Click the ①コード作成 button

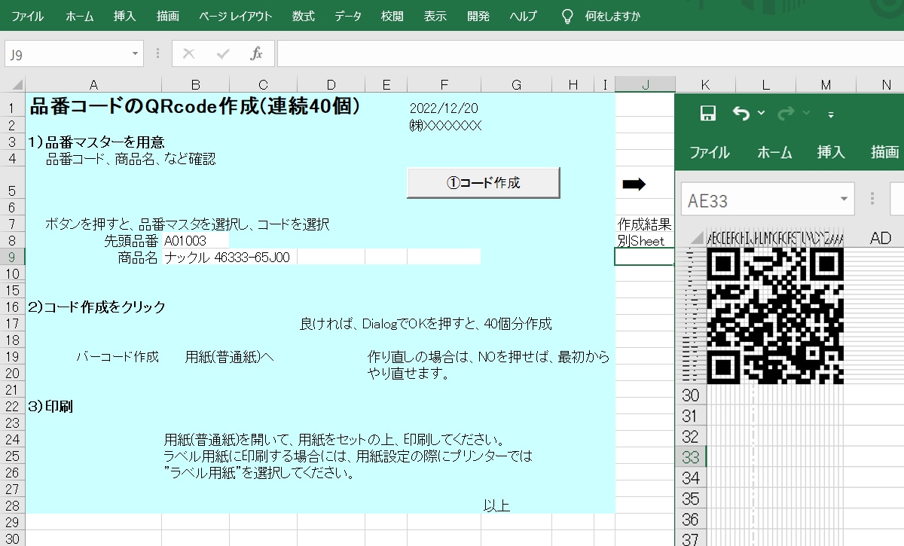483,182
